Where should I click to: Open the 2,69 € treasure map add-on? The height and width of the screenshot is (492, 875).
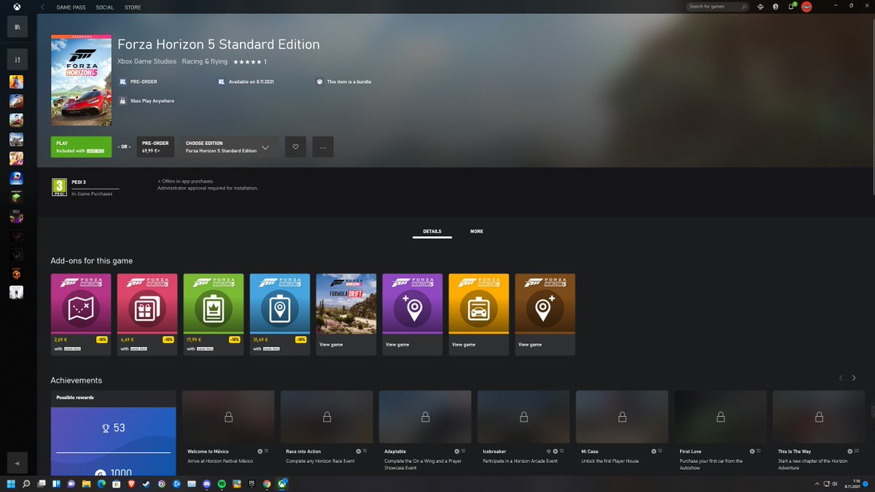[81, 314]
